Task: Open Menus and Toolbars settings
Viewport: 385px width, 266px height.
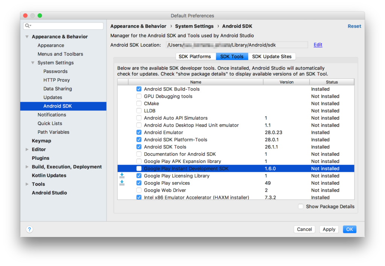Action: 61,54
